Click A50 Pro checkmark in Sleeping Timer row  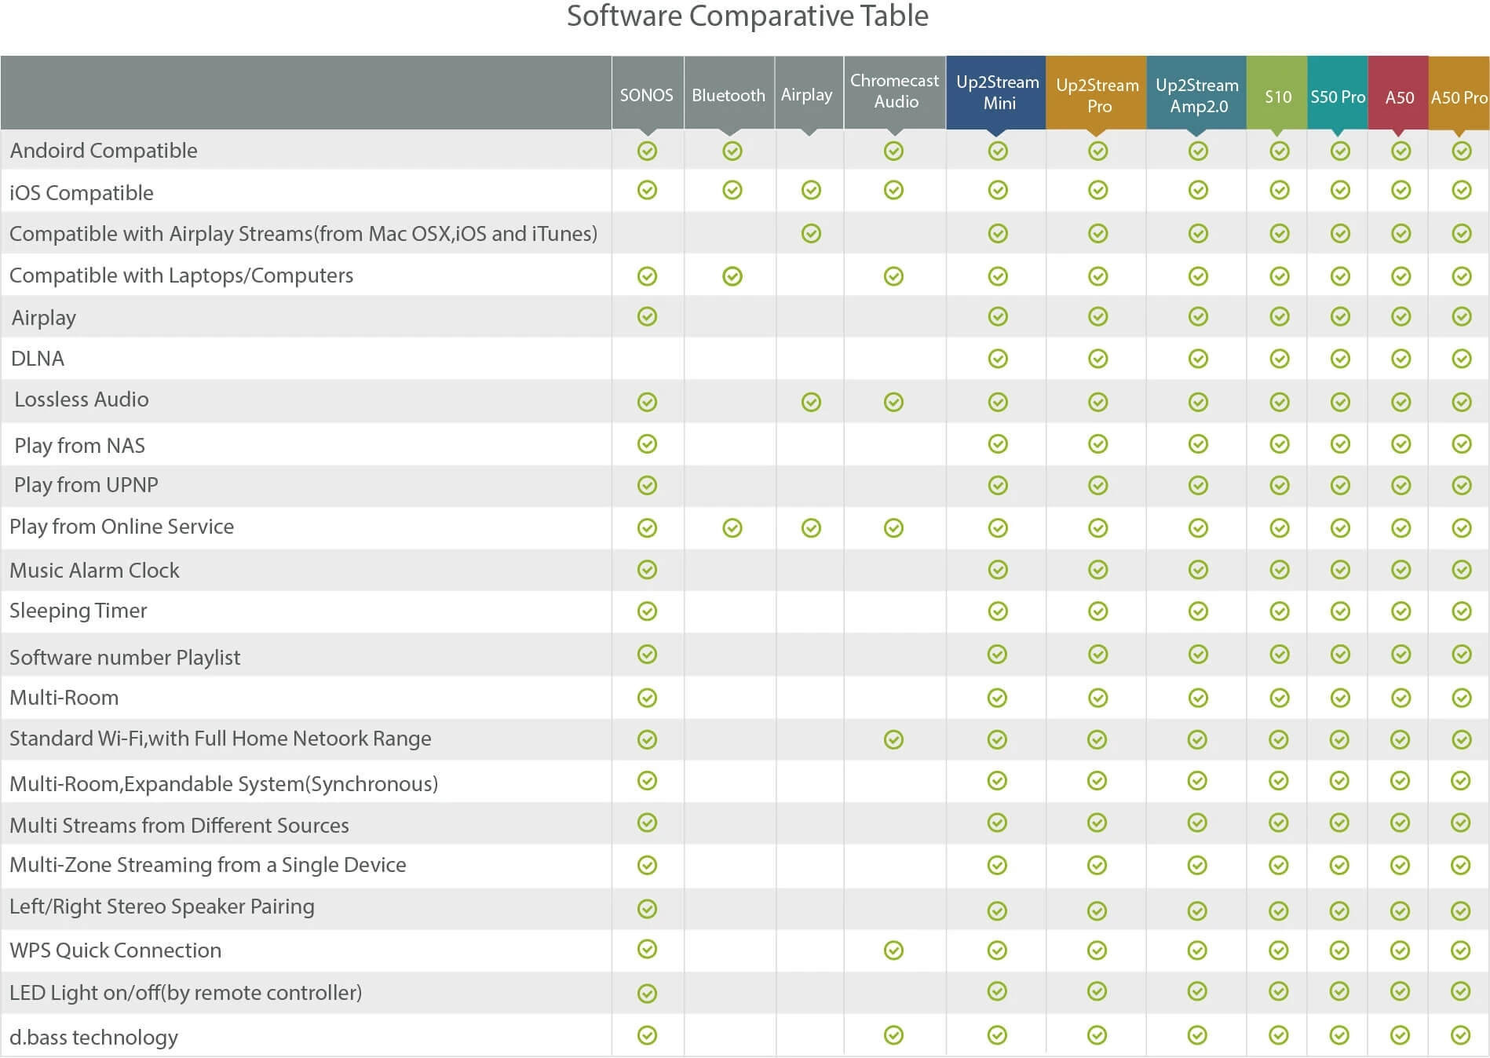point(1461,611)
